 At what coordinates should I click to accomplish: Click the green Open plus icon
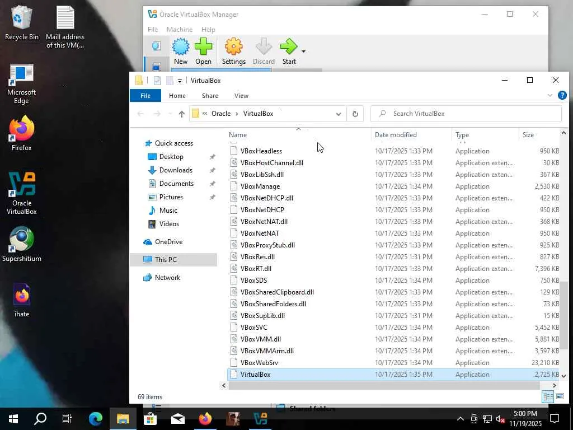tap(203, 51)
